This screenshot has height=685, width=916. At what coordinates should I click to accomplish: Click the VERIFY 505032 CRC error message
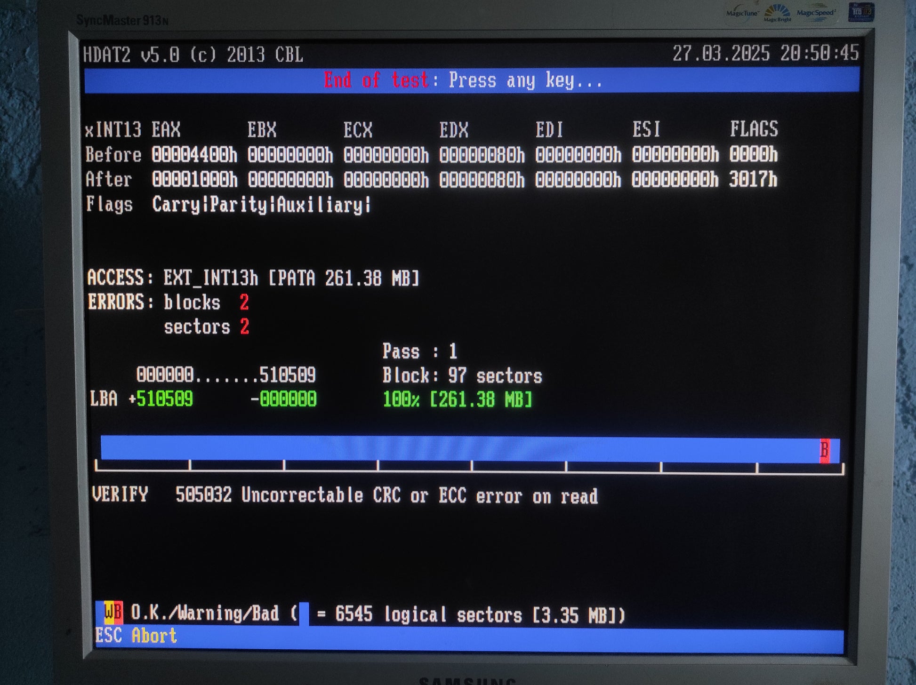[345, 495]
